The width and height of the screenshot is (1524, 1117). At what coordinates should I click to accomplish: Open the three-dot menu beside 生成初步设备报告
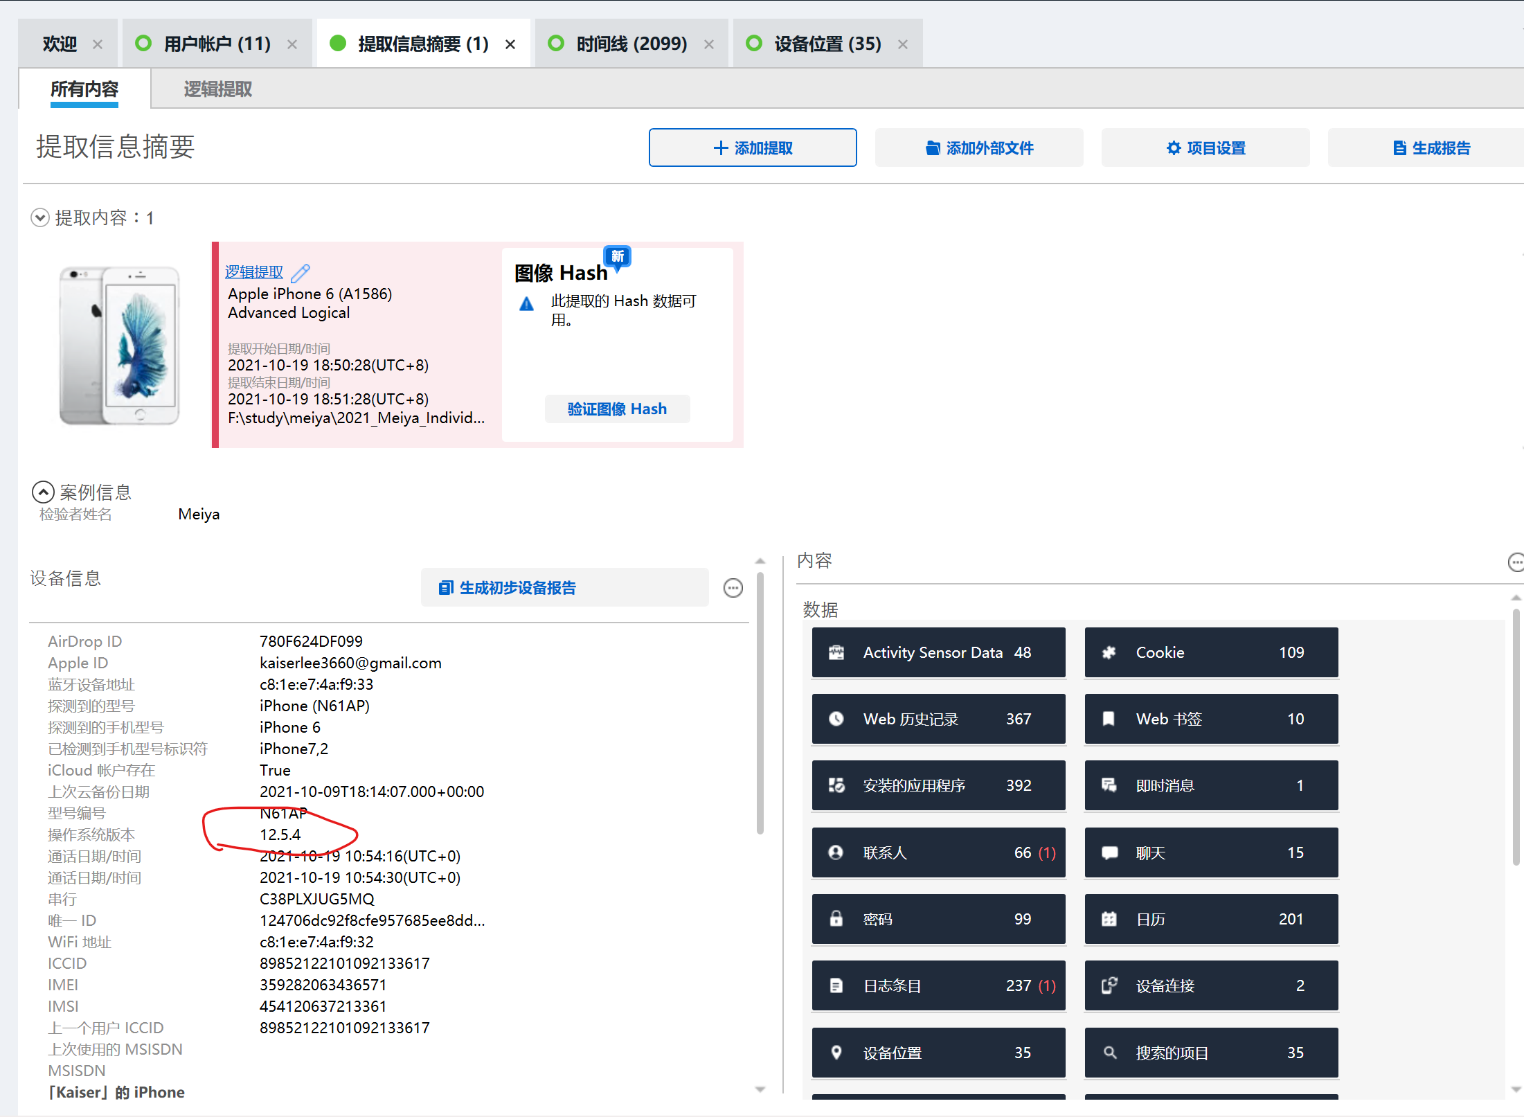pyautogui.click(x=733, y=588)
